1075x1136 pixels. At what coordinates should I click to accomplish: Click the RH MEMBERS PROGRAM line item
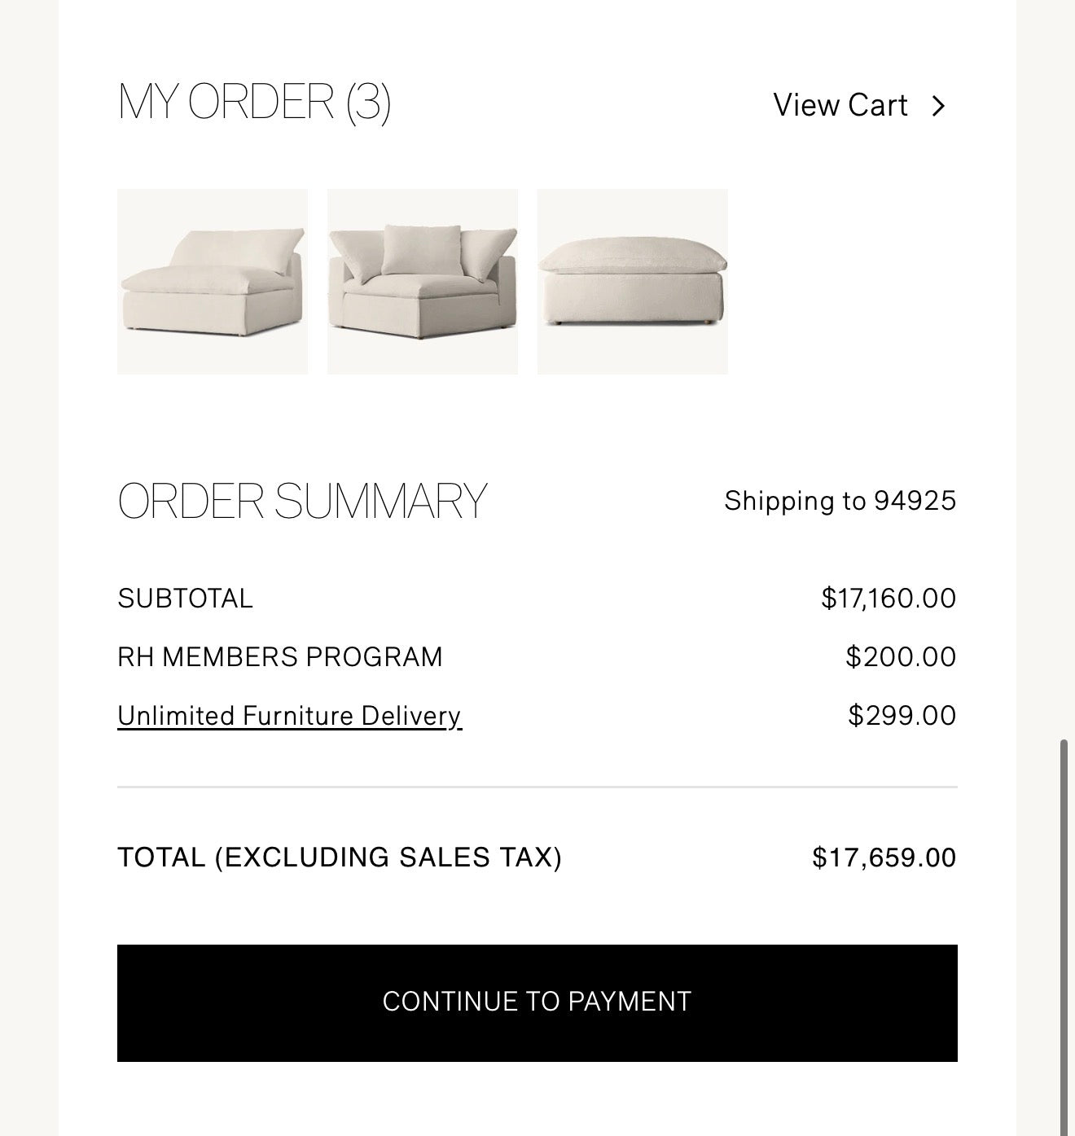point(280,656)
